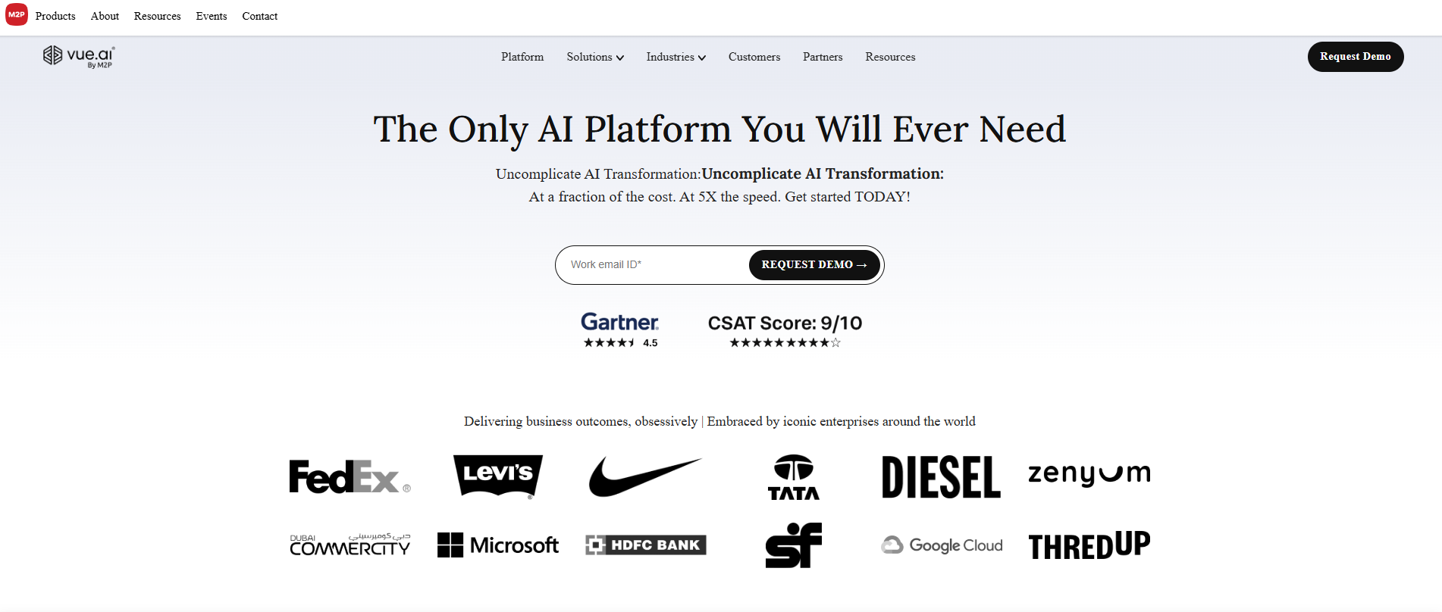Open the Partners nav item
The image size is (1442, 612).
coord(823,57)
